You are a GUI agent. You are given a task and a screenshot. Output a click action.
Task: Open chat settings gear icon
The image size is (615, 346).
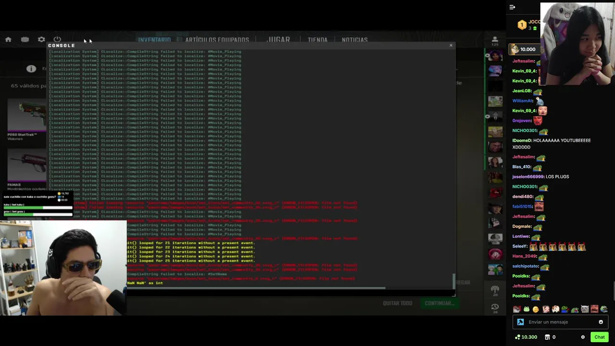coord(583,337)
